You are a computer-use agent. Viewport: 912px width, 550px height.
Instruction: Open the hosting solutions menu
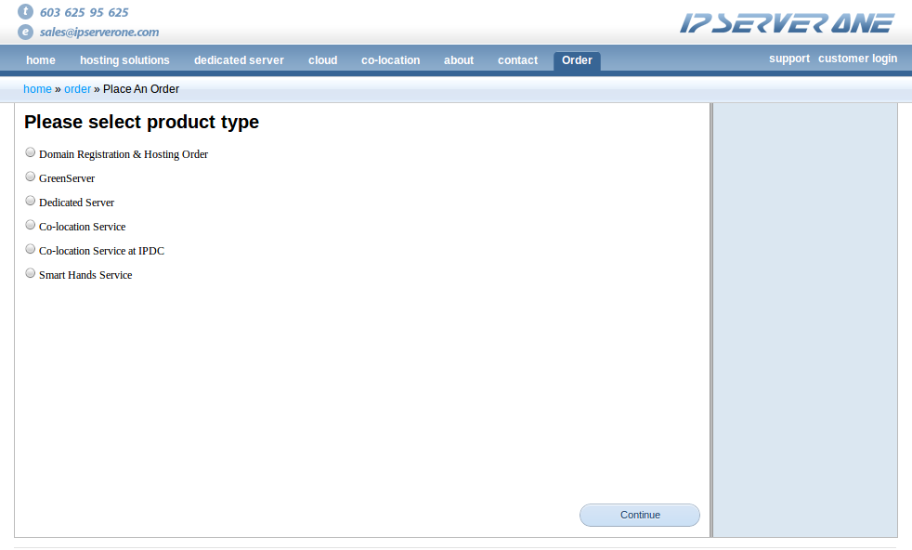point(124,60)
